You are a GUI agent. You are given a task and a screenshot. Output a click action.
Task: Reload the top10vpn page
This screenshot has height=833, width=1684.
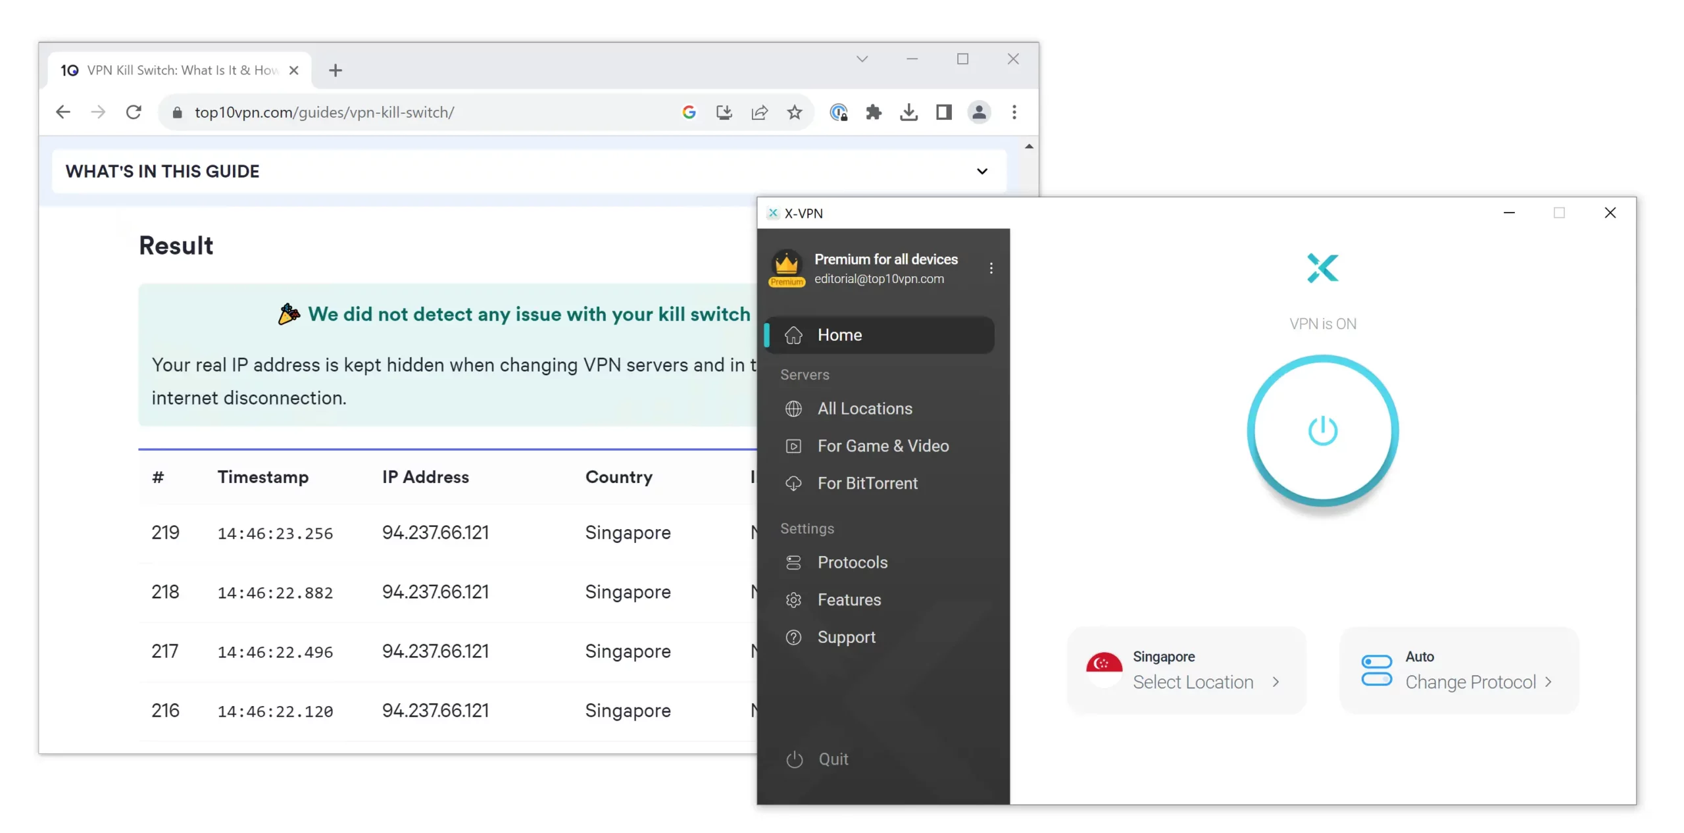(134, 113)
